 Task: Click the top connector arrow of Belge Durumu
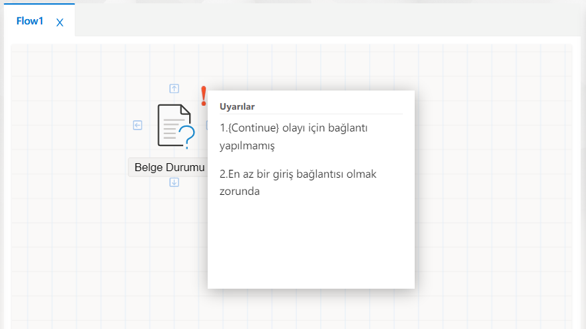click(174, 89)
